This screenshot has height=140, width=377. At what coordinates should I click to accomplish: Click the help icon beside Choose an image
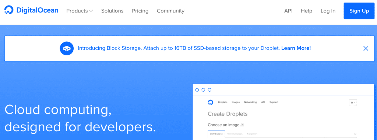pos(242,125)
